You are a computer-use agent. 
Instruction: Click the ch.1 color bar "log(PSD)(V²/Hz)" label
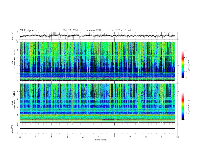(189, 66)
